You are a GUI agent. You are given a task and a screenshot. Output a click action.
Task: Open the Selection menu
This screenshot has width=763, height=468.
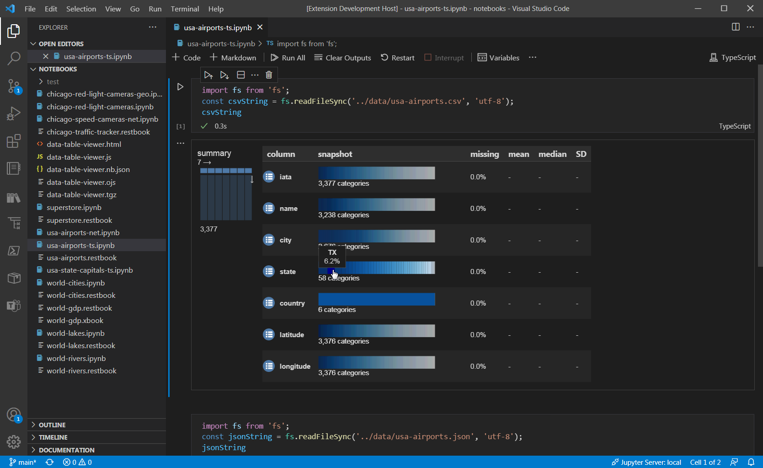81,9
